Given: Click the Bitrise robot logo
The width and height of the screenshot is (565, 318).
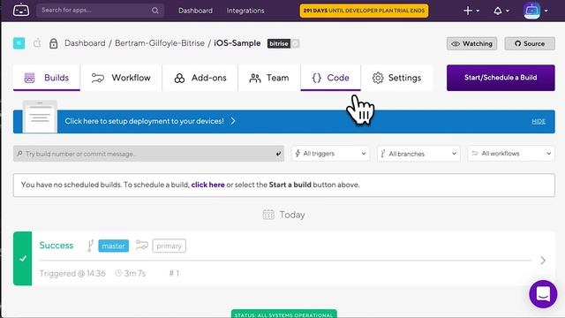Looking at the screenshot, I should click(x=21, y=10).
